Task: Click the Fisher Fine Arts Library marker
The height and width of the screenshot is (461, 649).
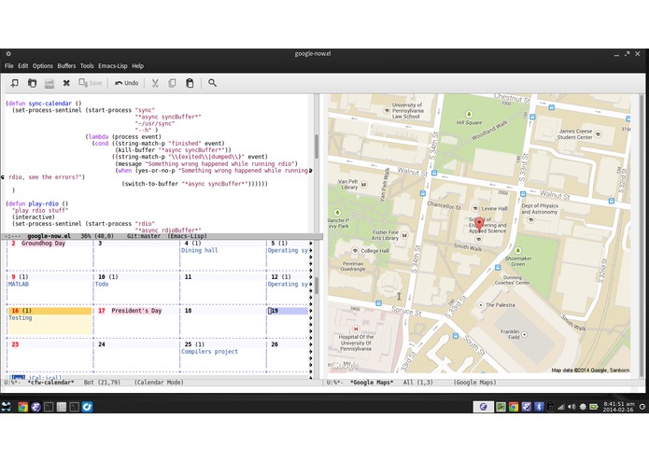Action: 404,235
